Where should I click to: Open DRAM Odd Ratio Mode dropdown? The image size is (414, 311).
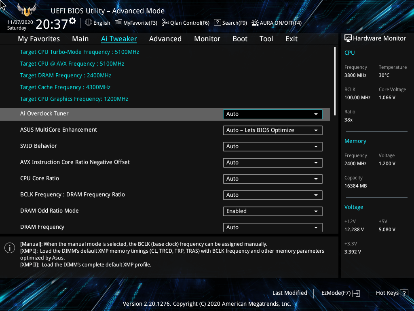pos(273,211)
